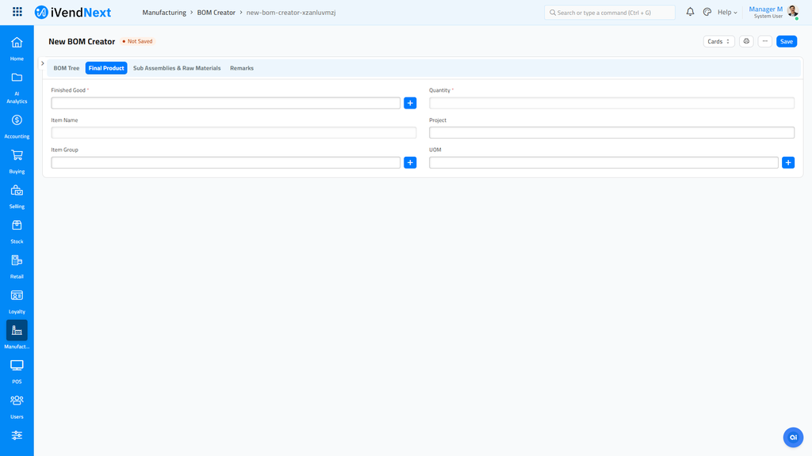Focus the search or command bar

click(610, 13)
